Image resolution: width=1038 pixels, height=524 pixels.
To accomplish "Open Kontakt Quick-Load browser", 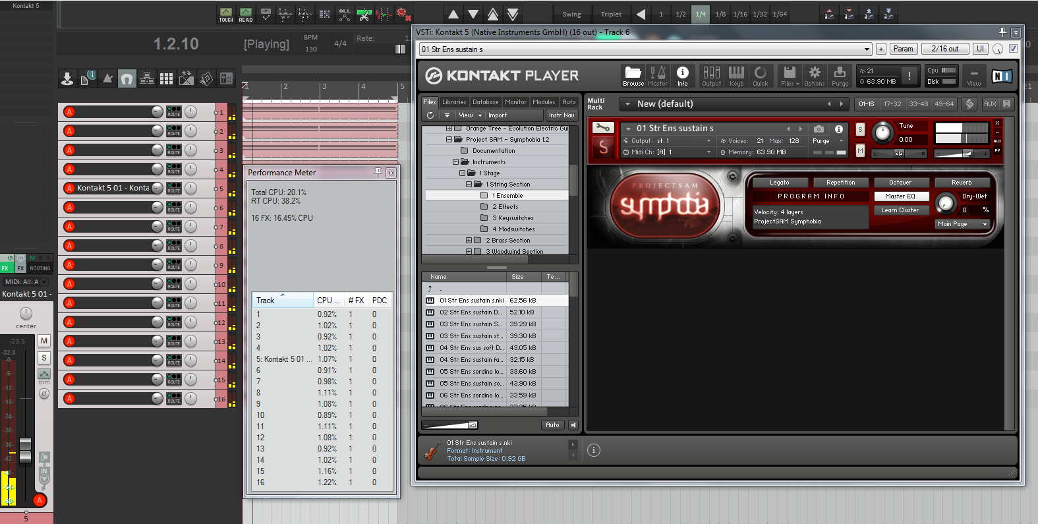I will coord(761,76).
